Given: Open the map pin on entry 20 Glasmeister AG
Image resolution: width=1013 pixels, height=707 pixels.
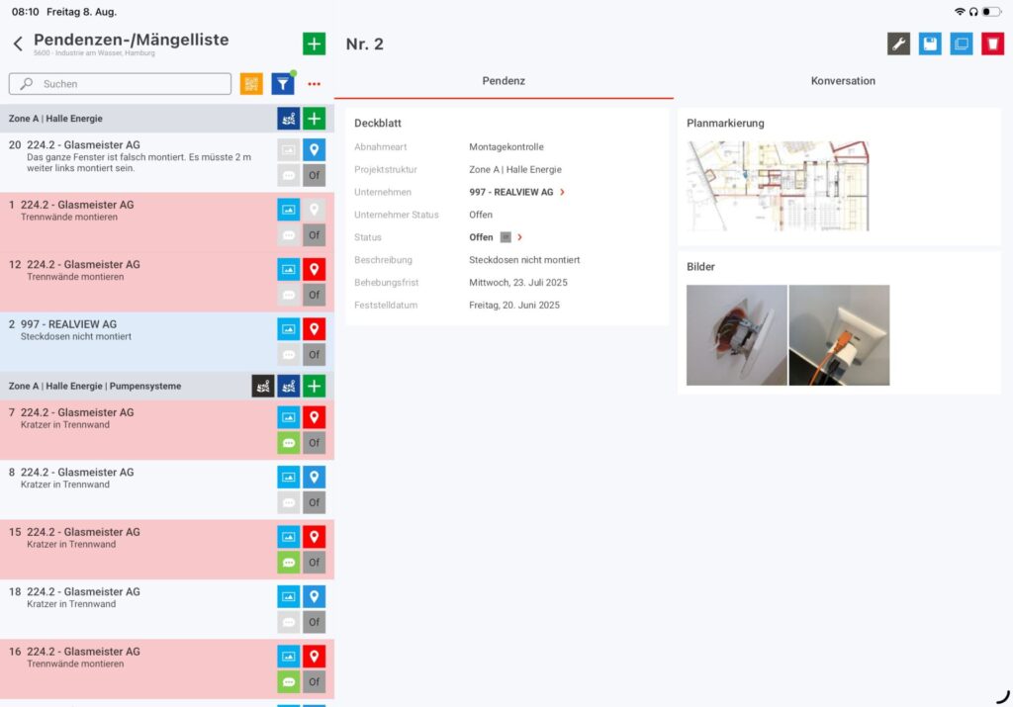Looking at the screenshot, I should 315,149.
